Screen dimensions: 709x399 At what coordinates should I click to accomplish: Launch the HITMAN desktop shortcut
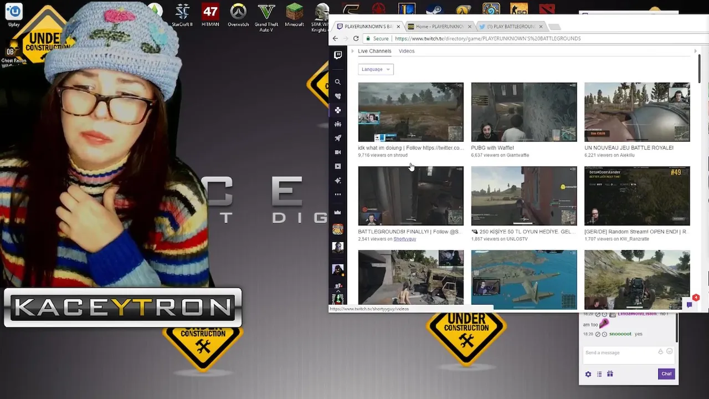[x=210, y=15]
